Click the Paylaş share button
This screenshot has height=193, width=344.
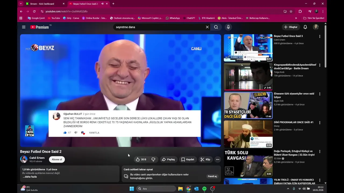pos(168,159)
